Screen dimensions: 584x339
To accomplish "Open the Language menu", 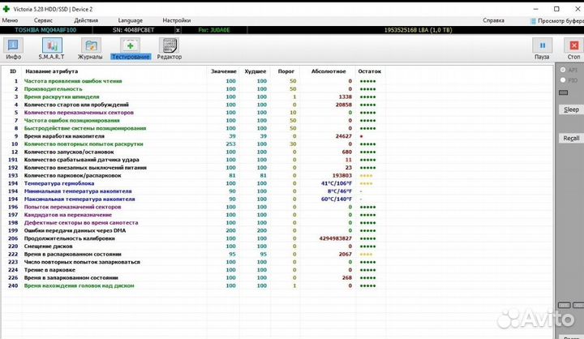I will click(130, 19).
